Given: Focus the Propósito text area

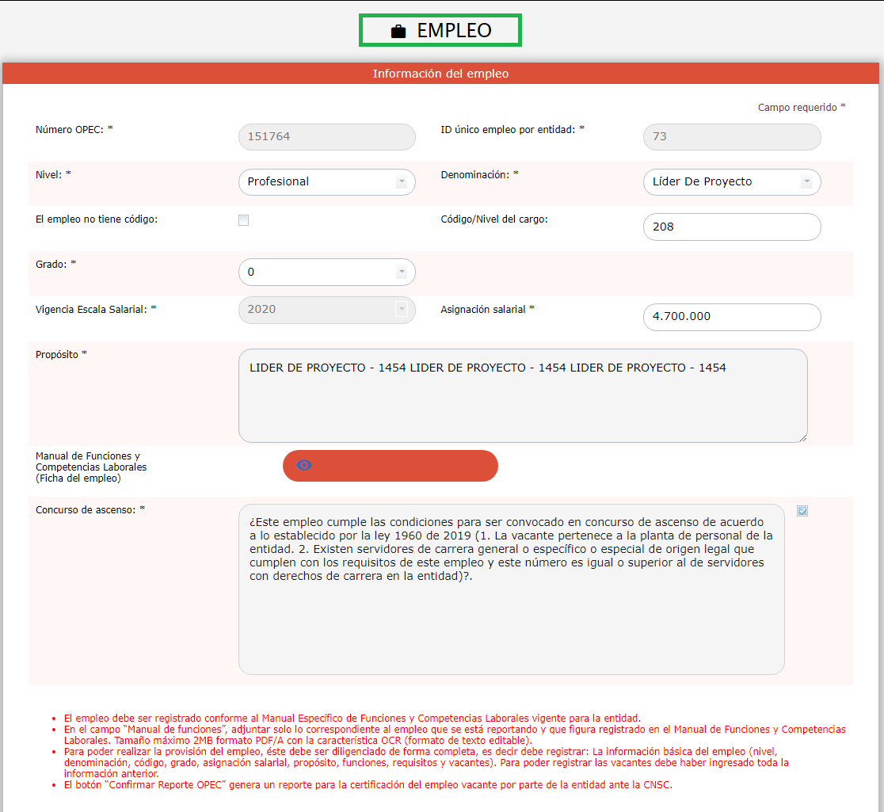Looking at the screenshot, I should [523, 404].
